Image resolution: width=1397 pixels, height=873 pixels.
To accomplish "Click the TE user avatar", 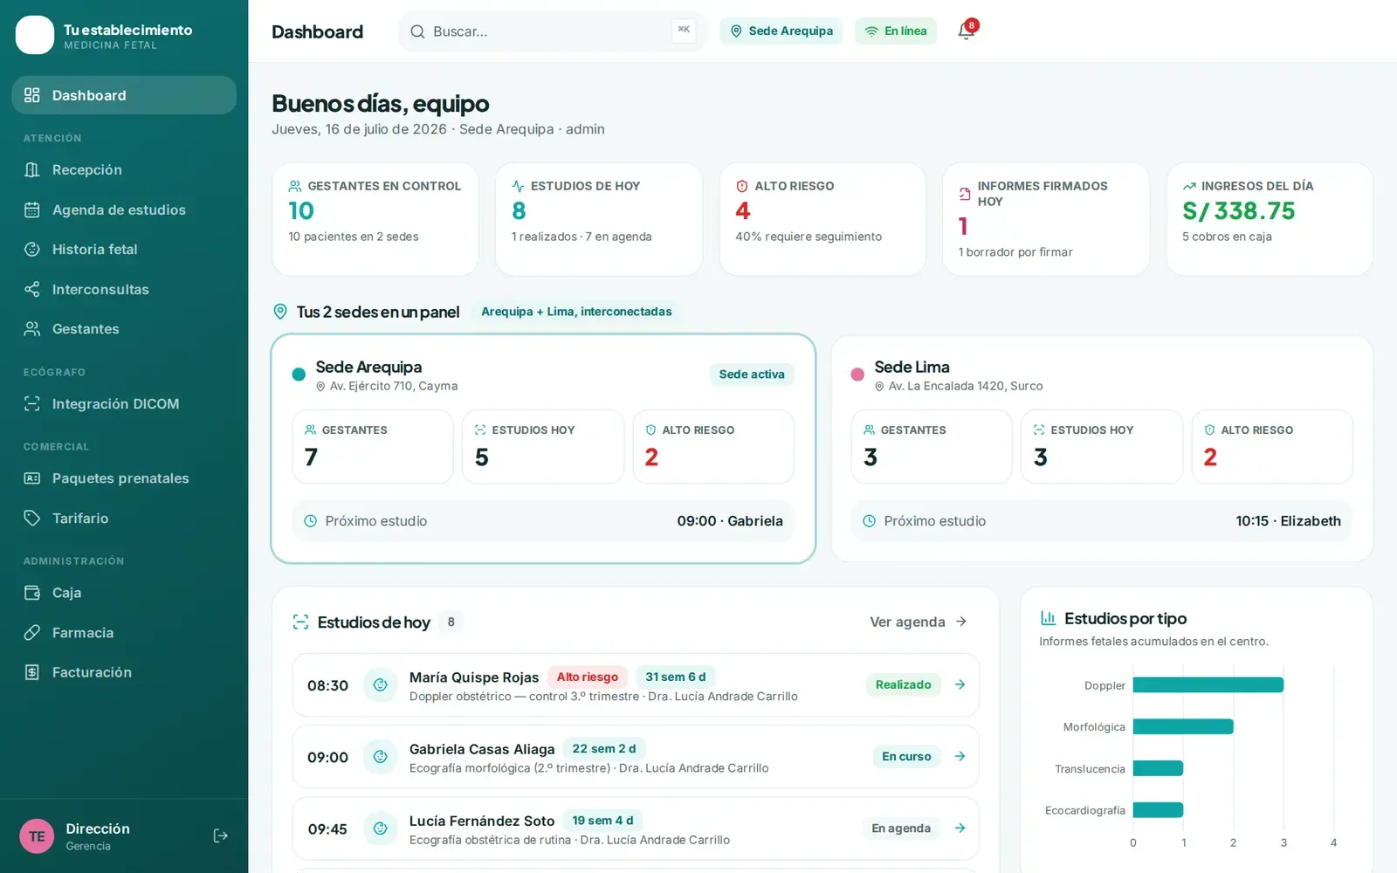I will click(x=37, y=836).
